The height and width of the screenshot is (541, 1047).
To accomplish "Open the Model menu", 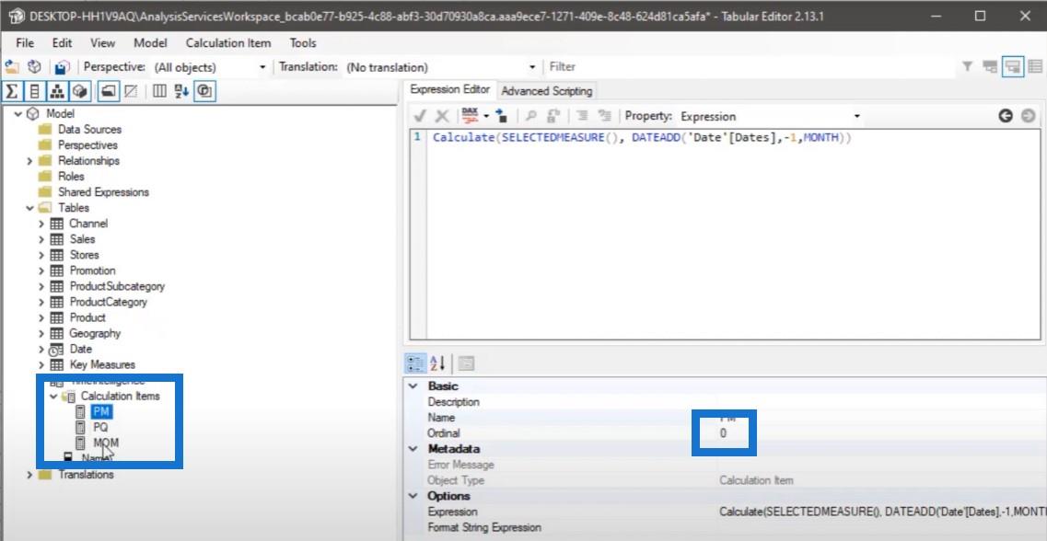I will coord(150,42).
